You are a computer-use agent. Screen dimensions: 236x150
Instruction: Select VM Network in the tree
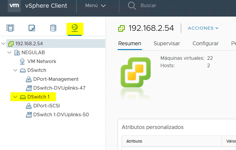[42, 62]
